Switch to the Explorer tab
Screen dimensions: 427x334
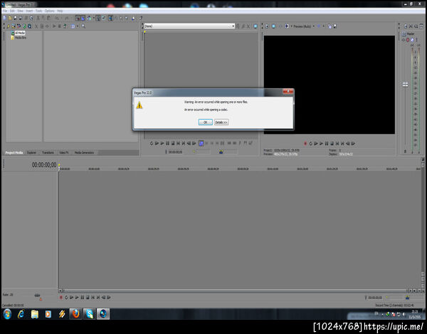coord(31,152)
